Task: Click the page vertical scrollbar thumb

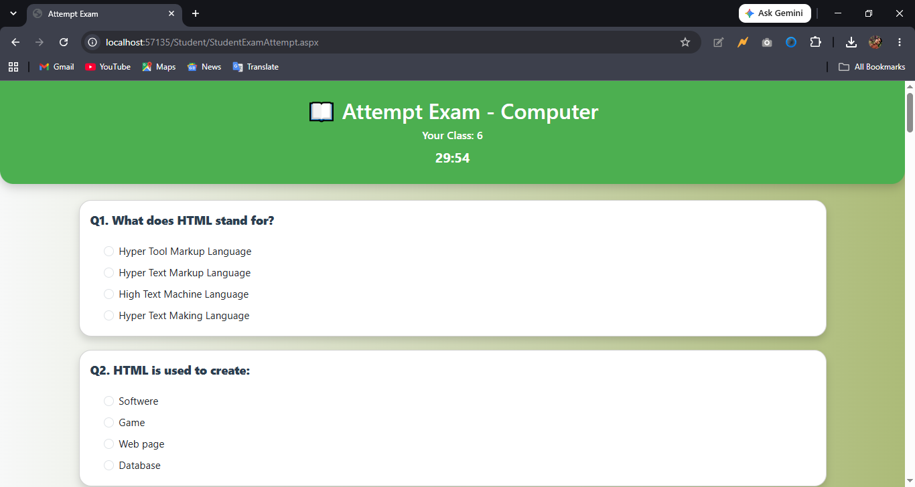Action: pyautogui.click(x=910, y=112)
